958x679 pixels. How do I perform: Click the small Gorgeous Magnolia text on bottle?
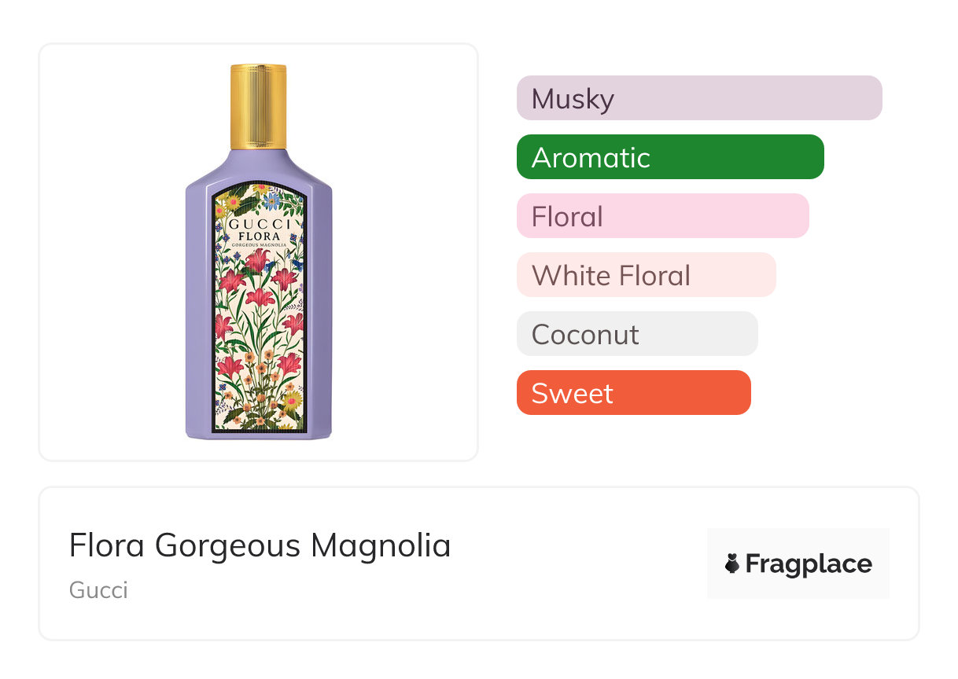(259, 246)
